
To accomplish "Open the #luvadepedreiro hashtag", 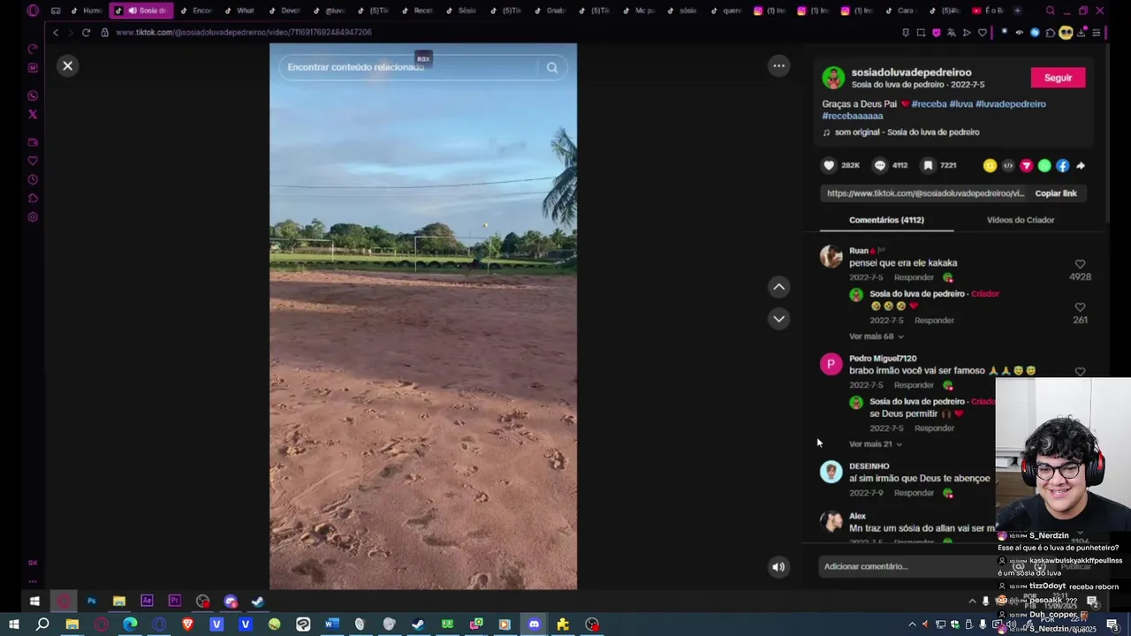I will pyautogui.click(x=1011, y=104).
